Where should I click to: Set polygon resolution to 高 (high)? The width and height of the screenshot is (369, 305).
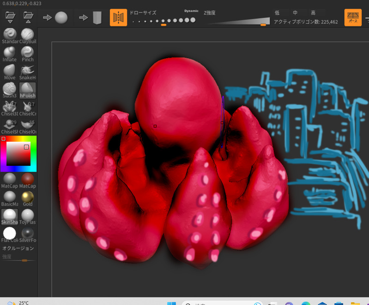(x=313, y=13)
